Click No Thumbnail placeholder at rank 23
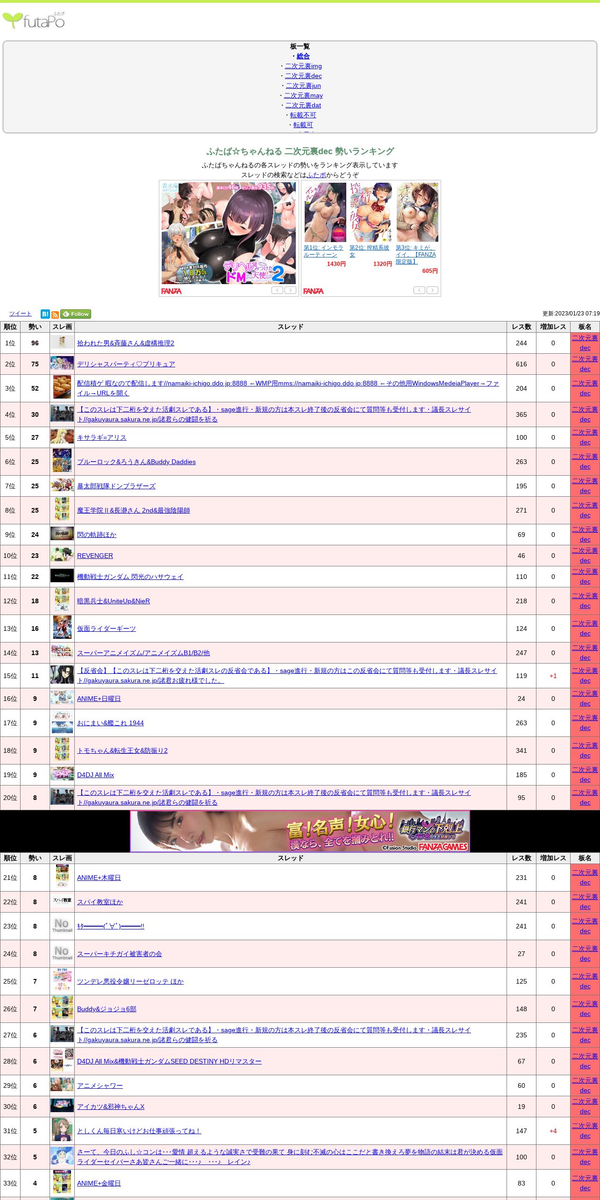This screenshot has height=1200, width=600. tap(62, 925)
